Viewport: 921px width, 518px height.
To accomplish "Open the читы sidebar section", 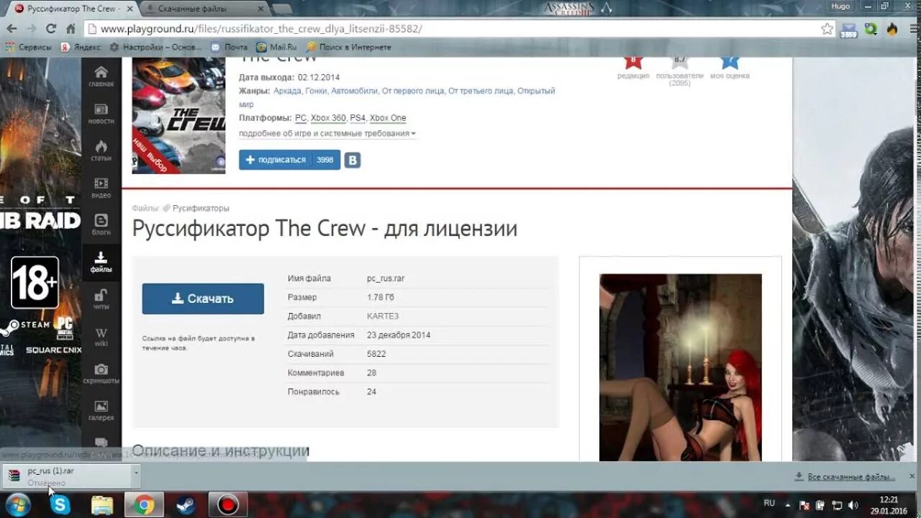I will point(101,299).
